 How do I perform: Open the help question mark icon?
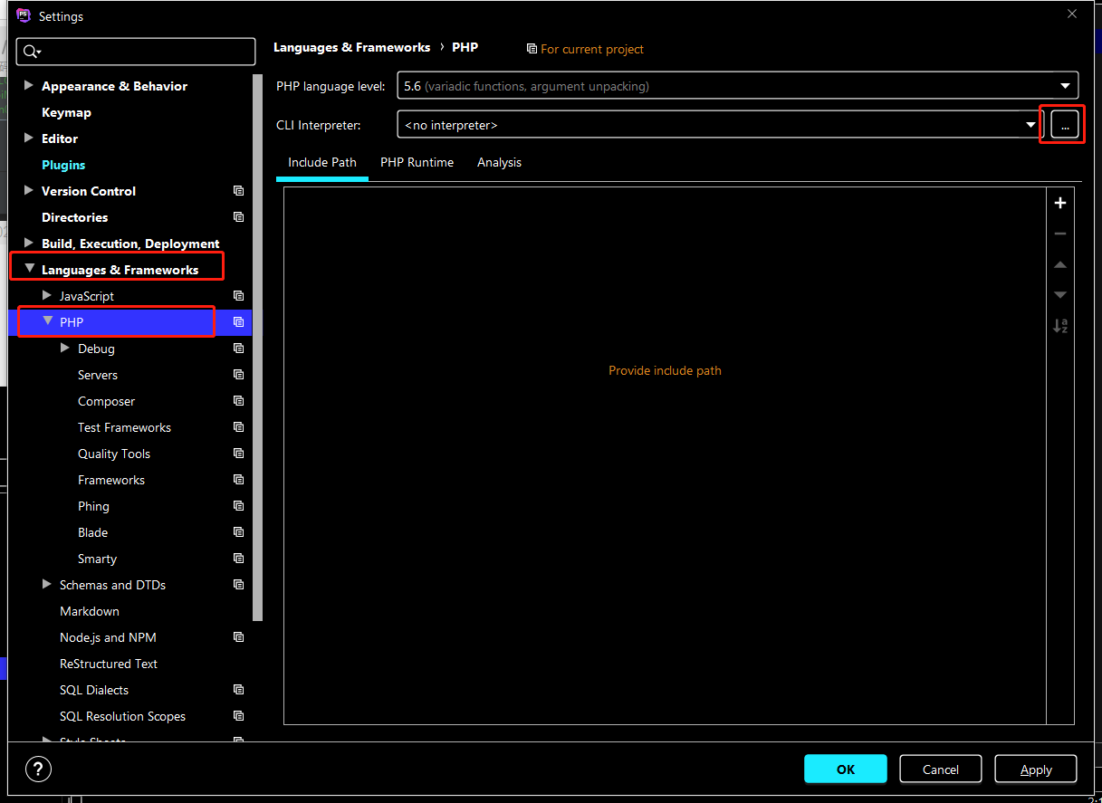click(x=38, y=770)
